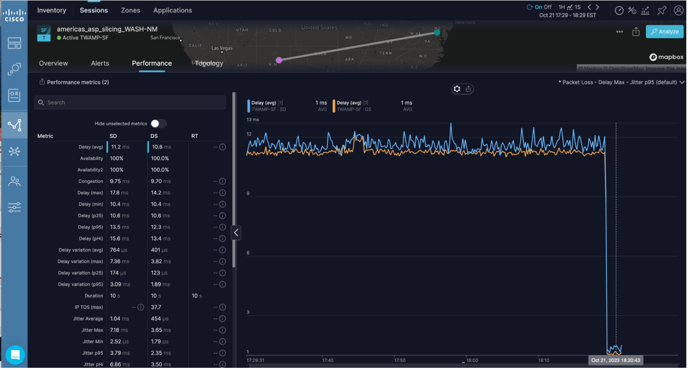The height and width of the screenshot is (370, 688).
Task: Open the Applications menu item
Action: click(172, 10)
